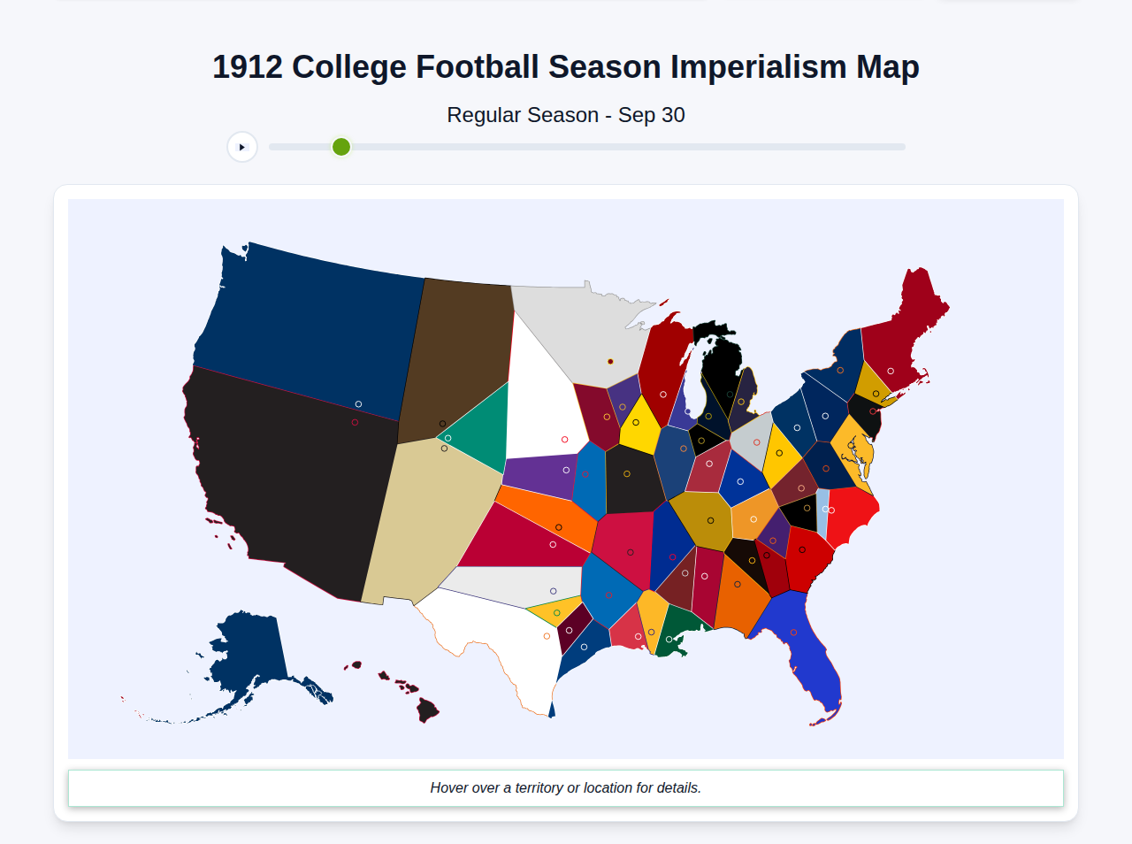The width and height of the screenshot is (1132, 844).
Task: Click the hover details info bar below the map
Action: tap(566, 787)
